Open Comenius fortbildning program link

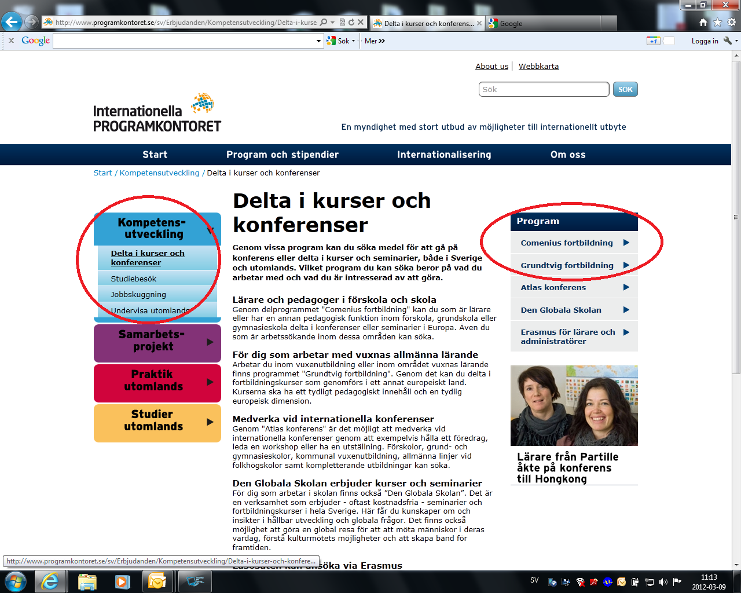pos(567,243)
